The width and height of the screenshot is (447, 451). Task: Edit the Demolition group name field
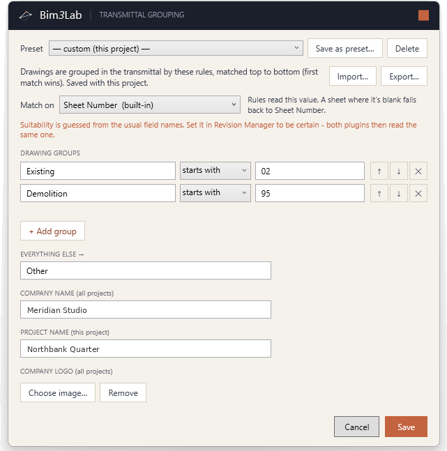click(98, 193)
